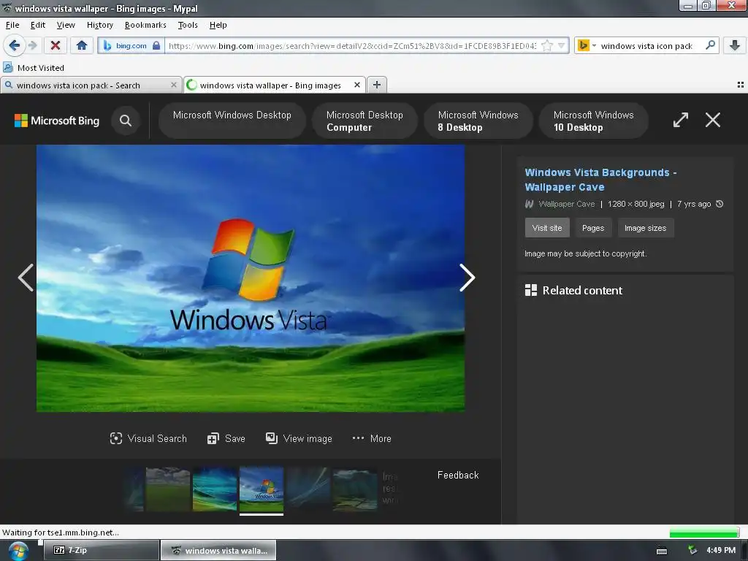Select the 'Microsoft Windows 8 Desktop' chip
The image size is (748, 561).
[478, 121]
